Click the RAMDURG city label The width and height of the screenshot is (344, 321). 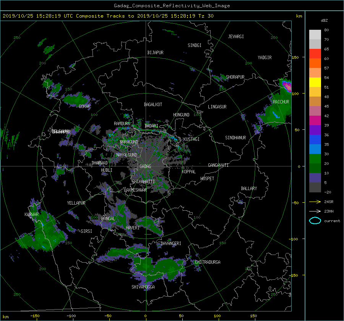pos(122,124)
